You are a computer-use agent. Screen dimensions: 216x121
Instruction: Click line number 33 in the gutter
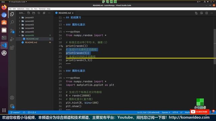[x=60, y=95]
